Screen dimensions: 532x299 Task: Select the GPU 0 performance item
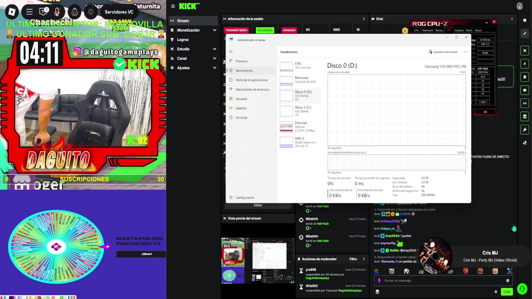click(x=299, y=142)
